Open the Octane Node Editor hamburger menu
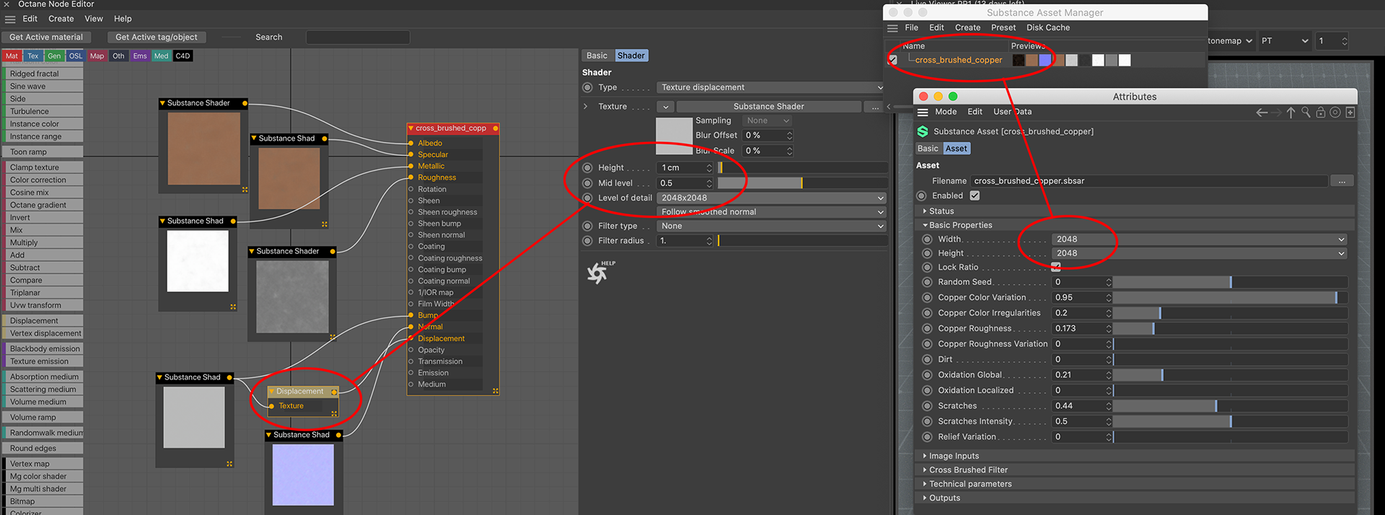Screen dimensions: 1385x515 click(x=10, y=19)
